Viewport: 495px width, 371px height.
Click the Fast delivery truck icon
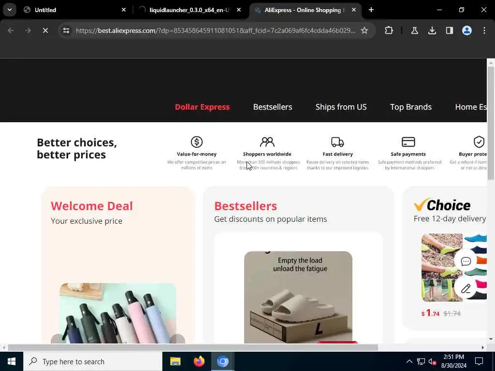(x=337, y=142)
